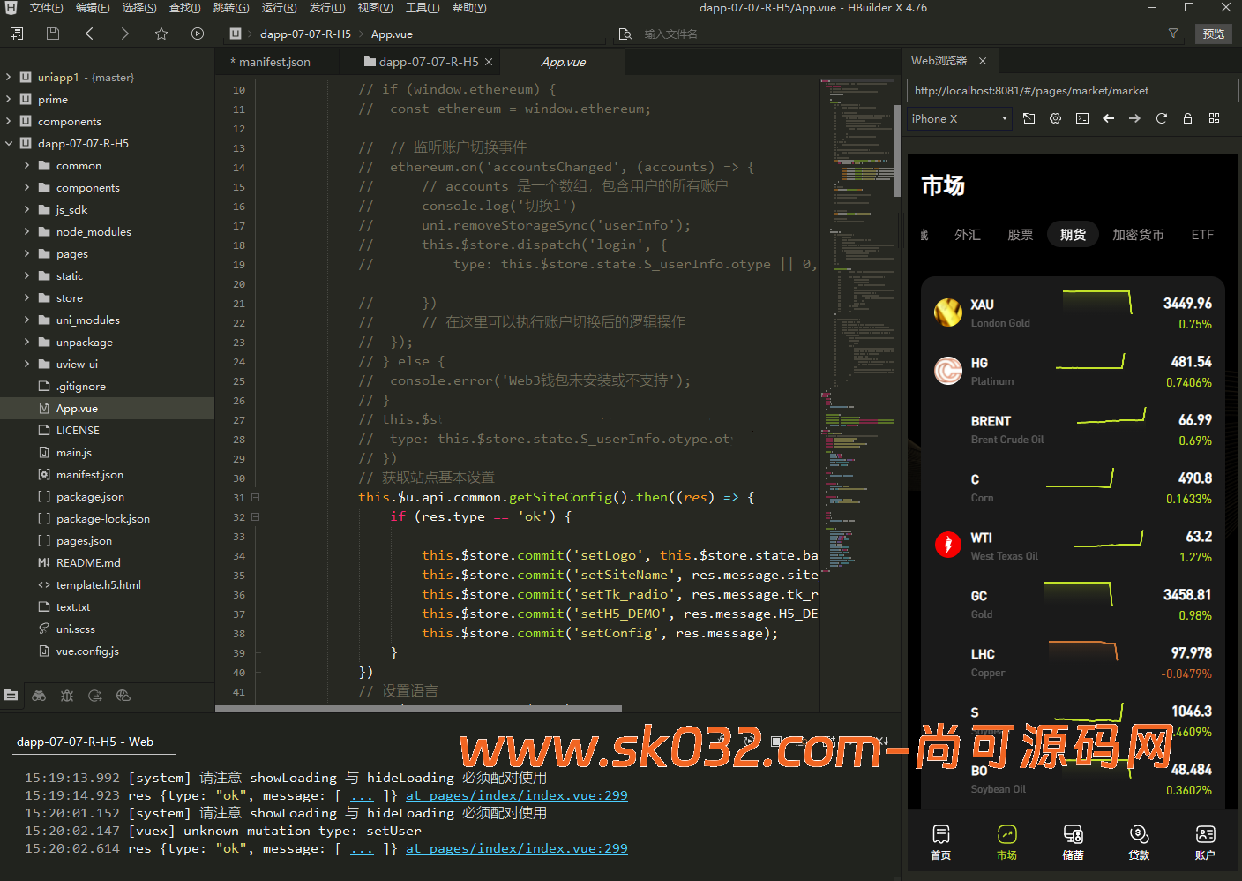Open the browser devtools console icon

[x=1082, y=118]
